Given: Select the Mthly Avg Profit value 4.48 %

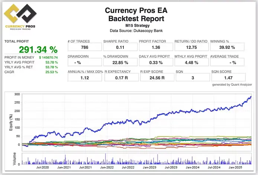Looking at the screenshot, I should click(191, 62).
